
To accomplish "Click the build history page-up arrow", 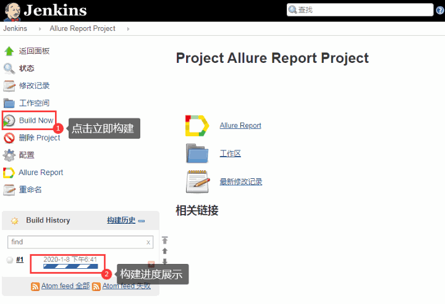I will click(164, 251).
